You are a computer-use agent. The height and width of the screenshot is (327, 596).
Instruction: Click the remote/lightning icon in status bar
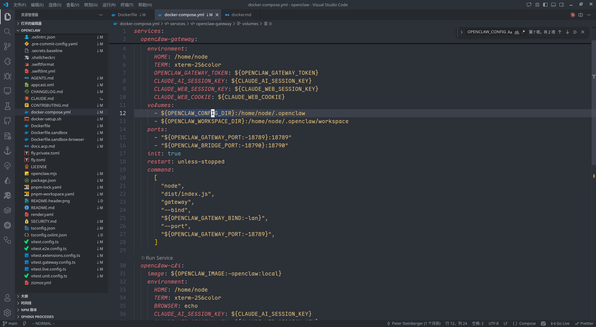(25, 323)
